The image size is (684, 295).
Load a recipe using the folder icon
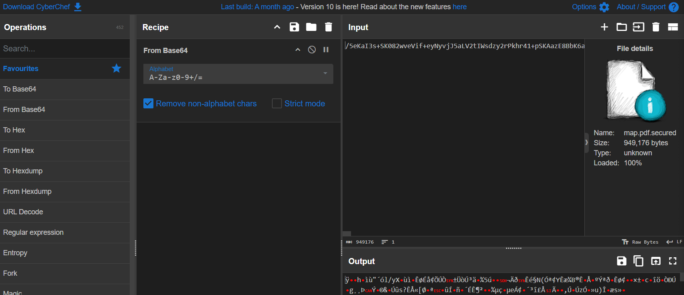(311, 27)
